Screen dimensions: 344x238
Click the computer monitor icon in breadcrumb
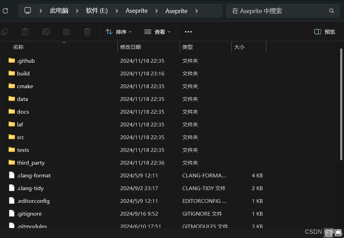(x=28, y=10)
